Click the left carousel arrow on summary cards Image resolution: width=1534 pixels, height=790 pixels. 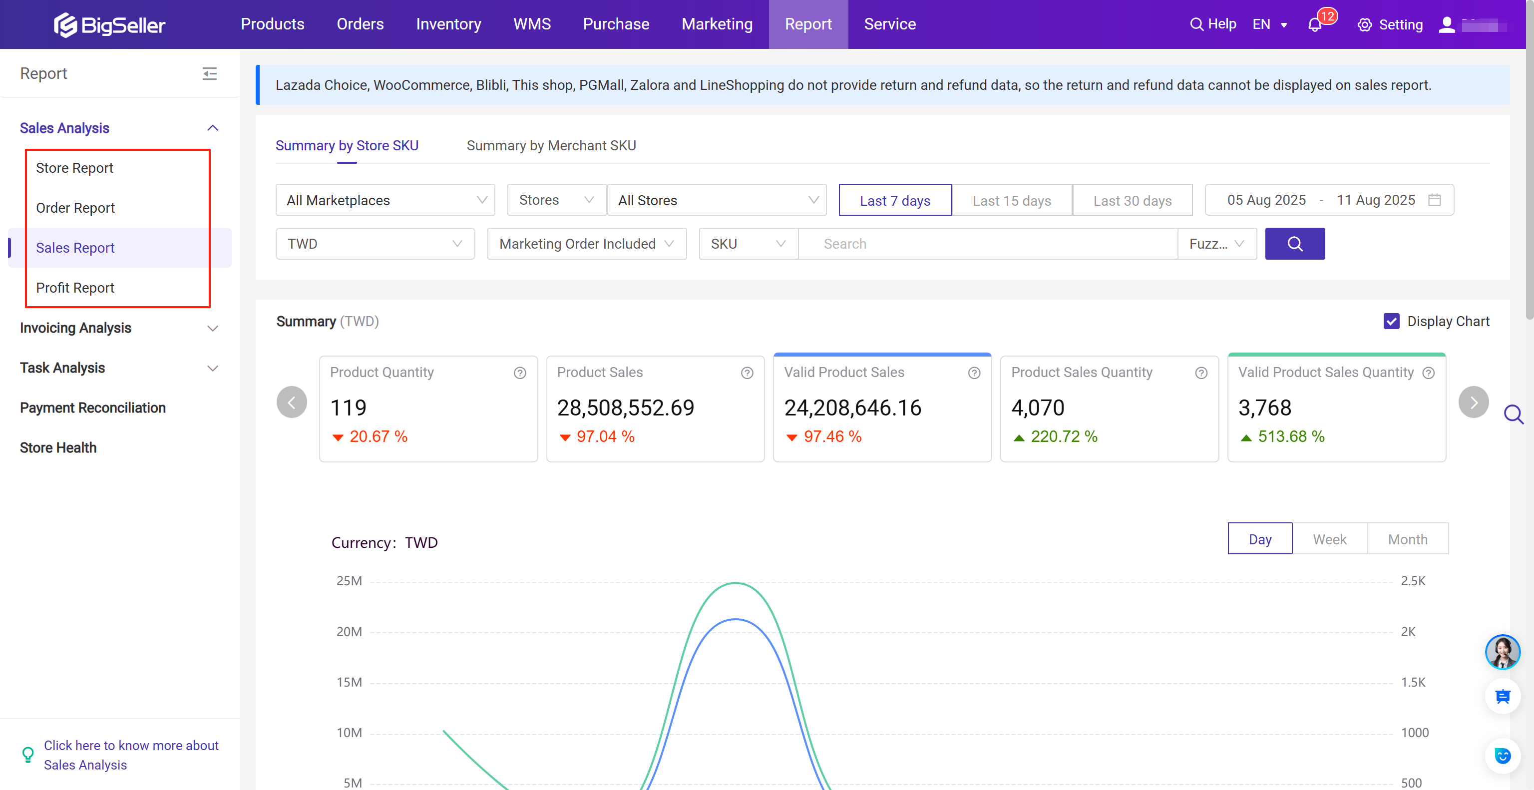(292, 402)
